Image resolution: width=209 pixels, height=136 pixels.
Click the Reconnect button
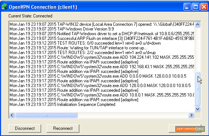[x=63, y=128]
